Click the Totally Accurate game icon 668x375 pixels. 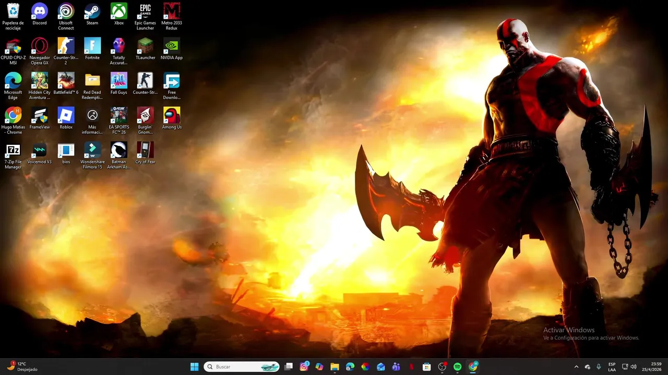pyautogui.click(x=119, y=51)
